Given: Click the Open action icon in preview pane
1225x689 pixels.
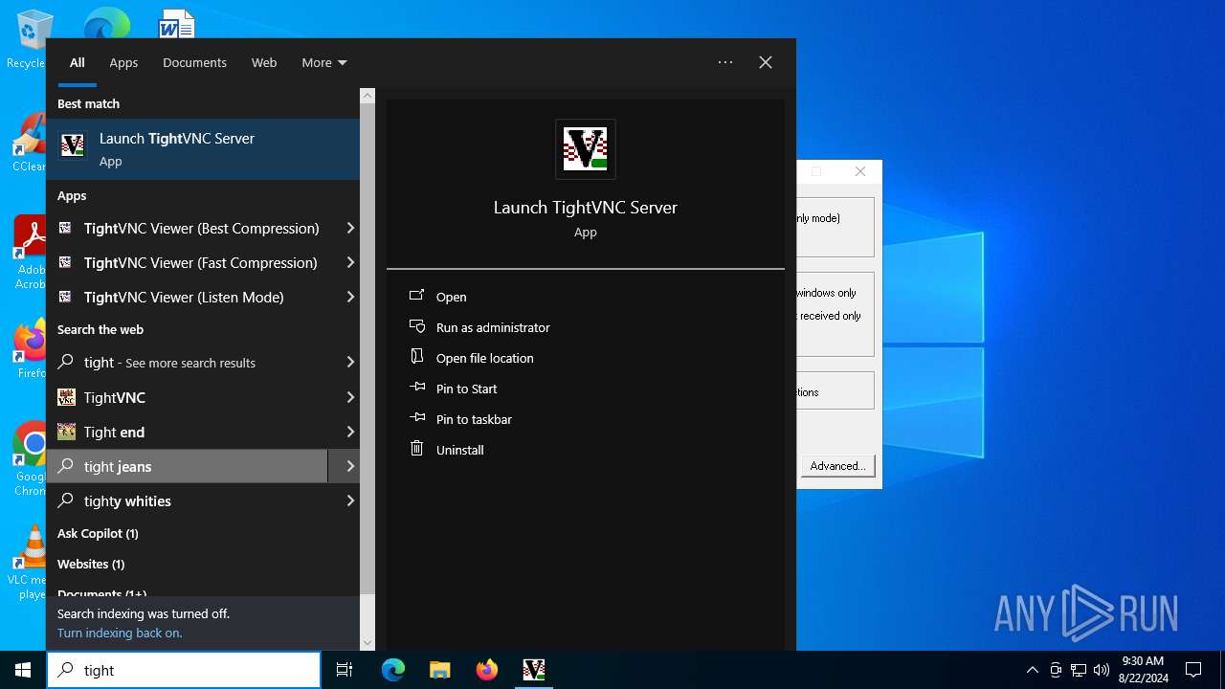Looking at the screenshot, I should pyautogui.click(x=416, y=296).
